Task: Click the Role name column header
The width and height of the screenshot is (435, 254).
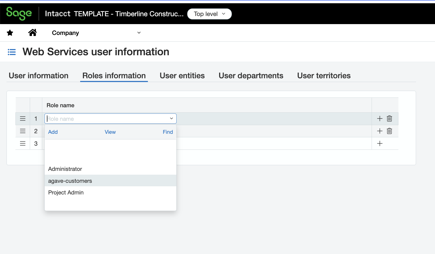Action: tap(60, 105)
